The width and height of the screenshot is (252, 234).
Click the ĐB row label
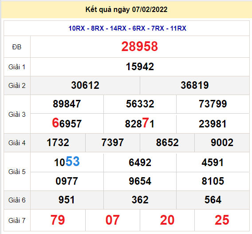[17, 47]
